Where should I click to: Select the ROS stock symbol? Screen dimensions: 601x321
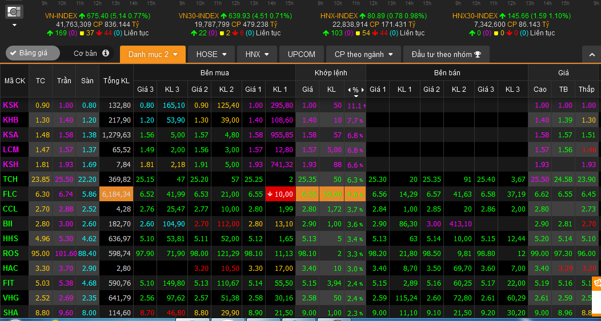11,253
